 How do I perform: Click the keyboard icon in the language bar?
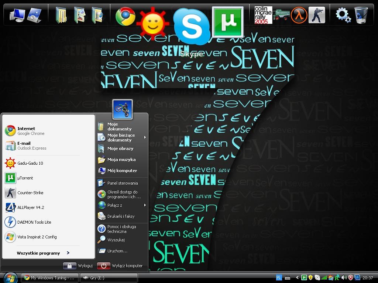click(x=288, y=278)
